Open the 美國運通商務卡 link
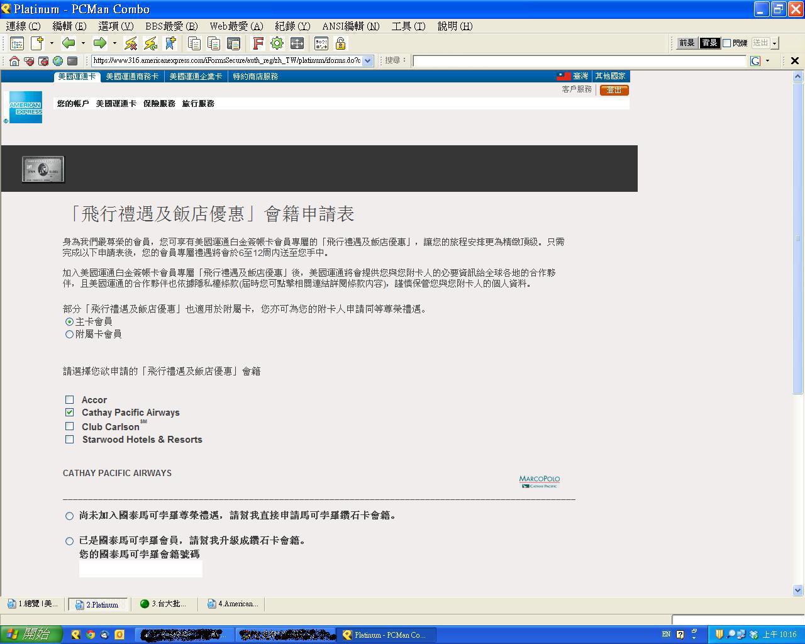Screen dimensions: 805x644 click(x=132, y=76)
